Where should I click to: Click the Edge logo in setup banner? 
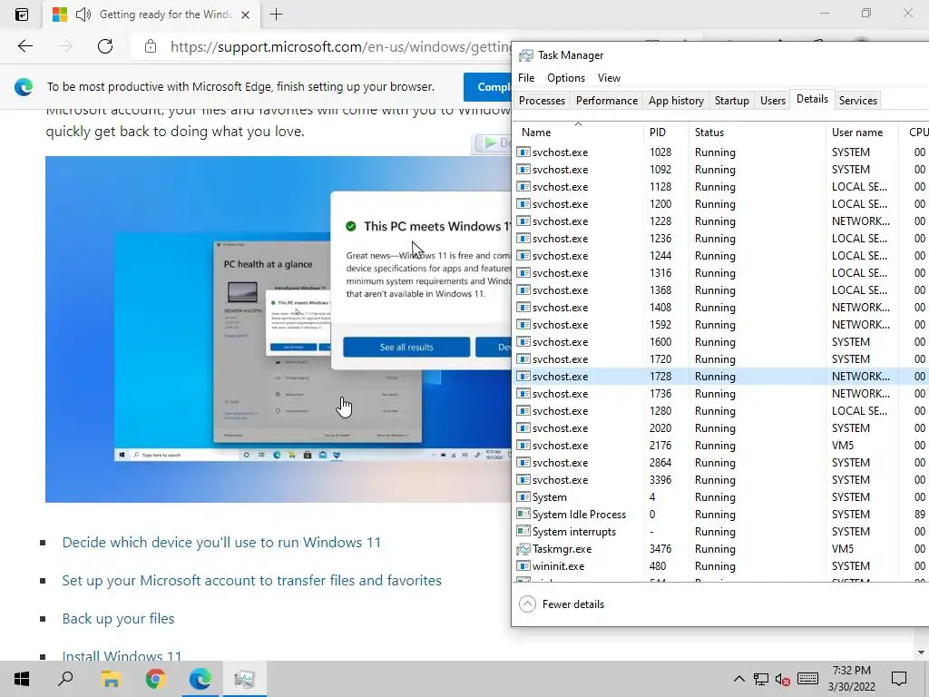point(24,86)
